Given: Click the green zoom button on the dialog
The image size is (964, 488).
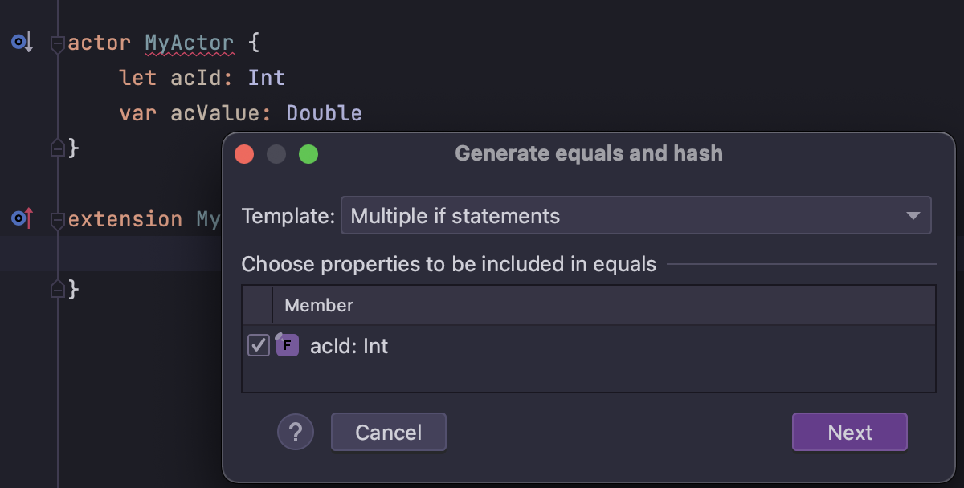Looking at the screenshot, I should tap(308, 154).
